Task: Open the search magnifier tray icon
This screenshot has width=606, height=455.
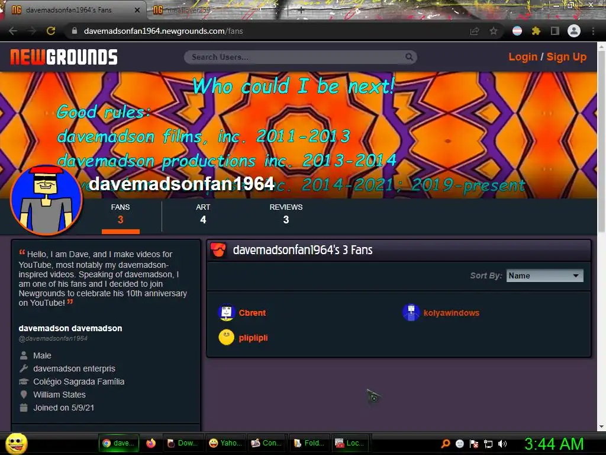Action: click(446, 443)
